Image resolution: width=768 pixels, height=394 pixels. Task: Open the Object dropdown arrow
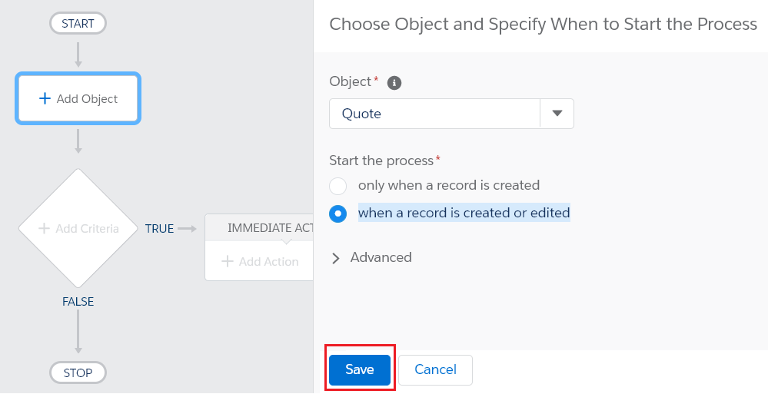[x=557, y=114]
